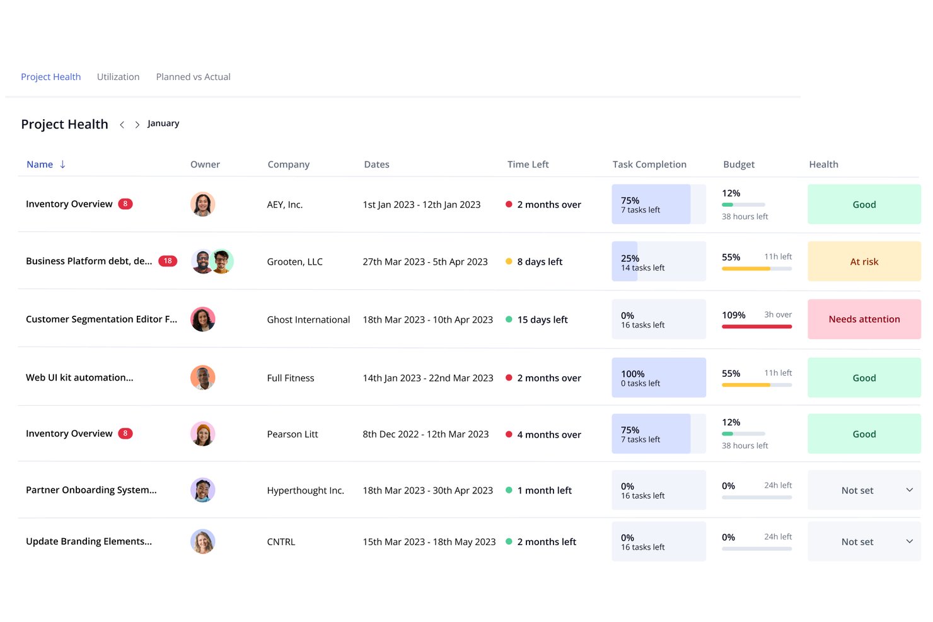Click the Health column header
This screenshot has height=622, width=933.
[824, 164]
